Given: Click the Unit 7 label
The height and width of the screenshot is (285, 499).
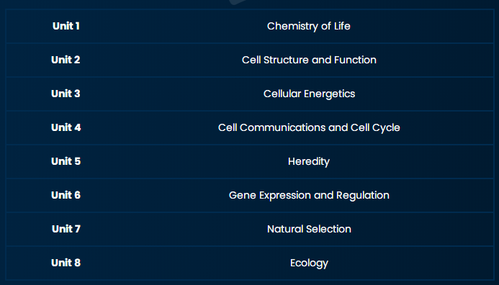Looking at the screenshot, I should [66, 229].
